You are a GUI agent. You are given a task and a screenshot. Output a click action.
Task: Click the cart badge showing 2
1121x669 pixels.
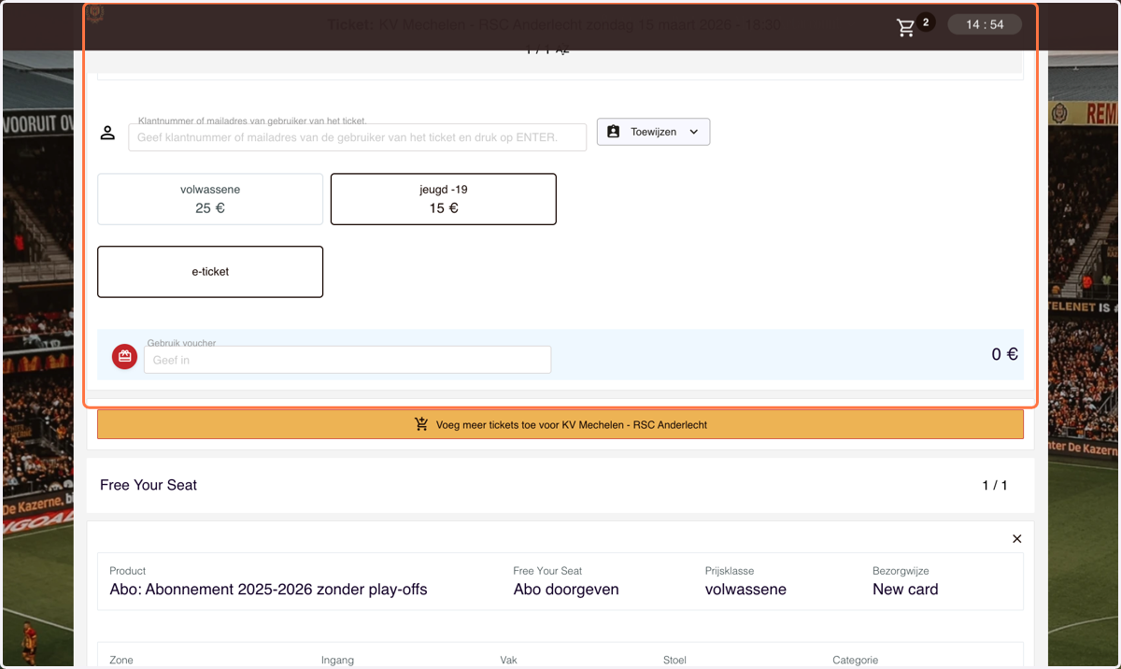(926, 21)
